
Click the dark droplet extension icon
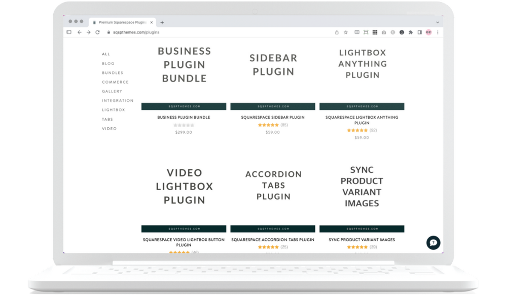point(402,32)
